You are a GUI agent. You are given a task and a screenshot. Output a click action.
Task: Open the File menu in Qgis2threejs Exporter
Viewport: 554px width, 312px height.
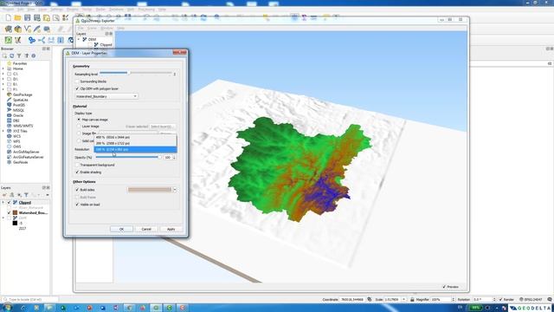[81, 28]
